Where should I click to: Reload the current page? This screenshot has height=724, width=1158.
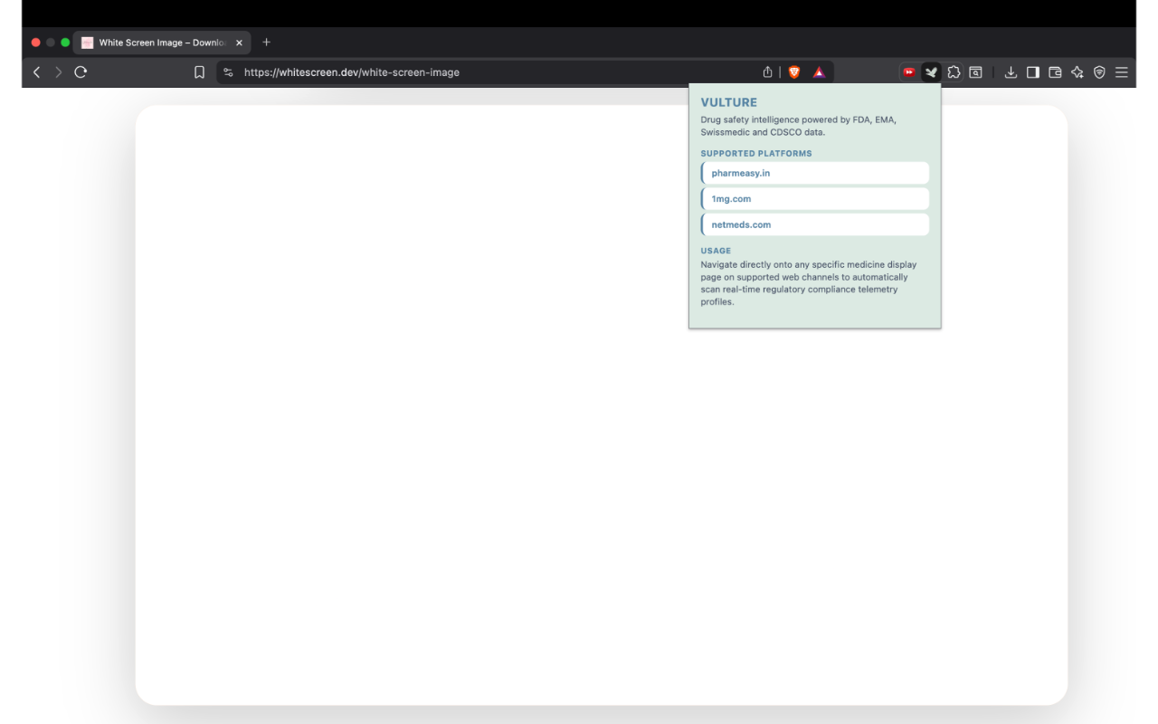[81, 72]
